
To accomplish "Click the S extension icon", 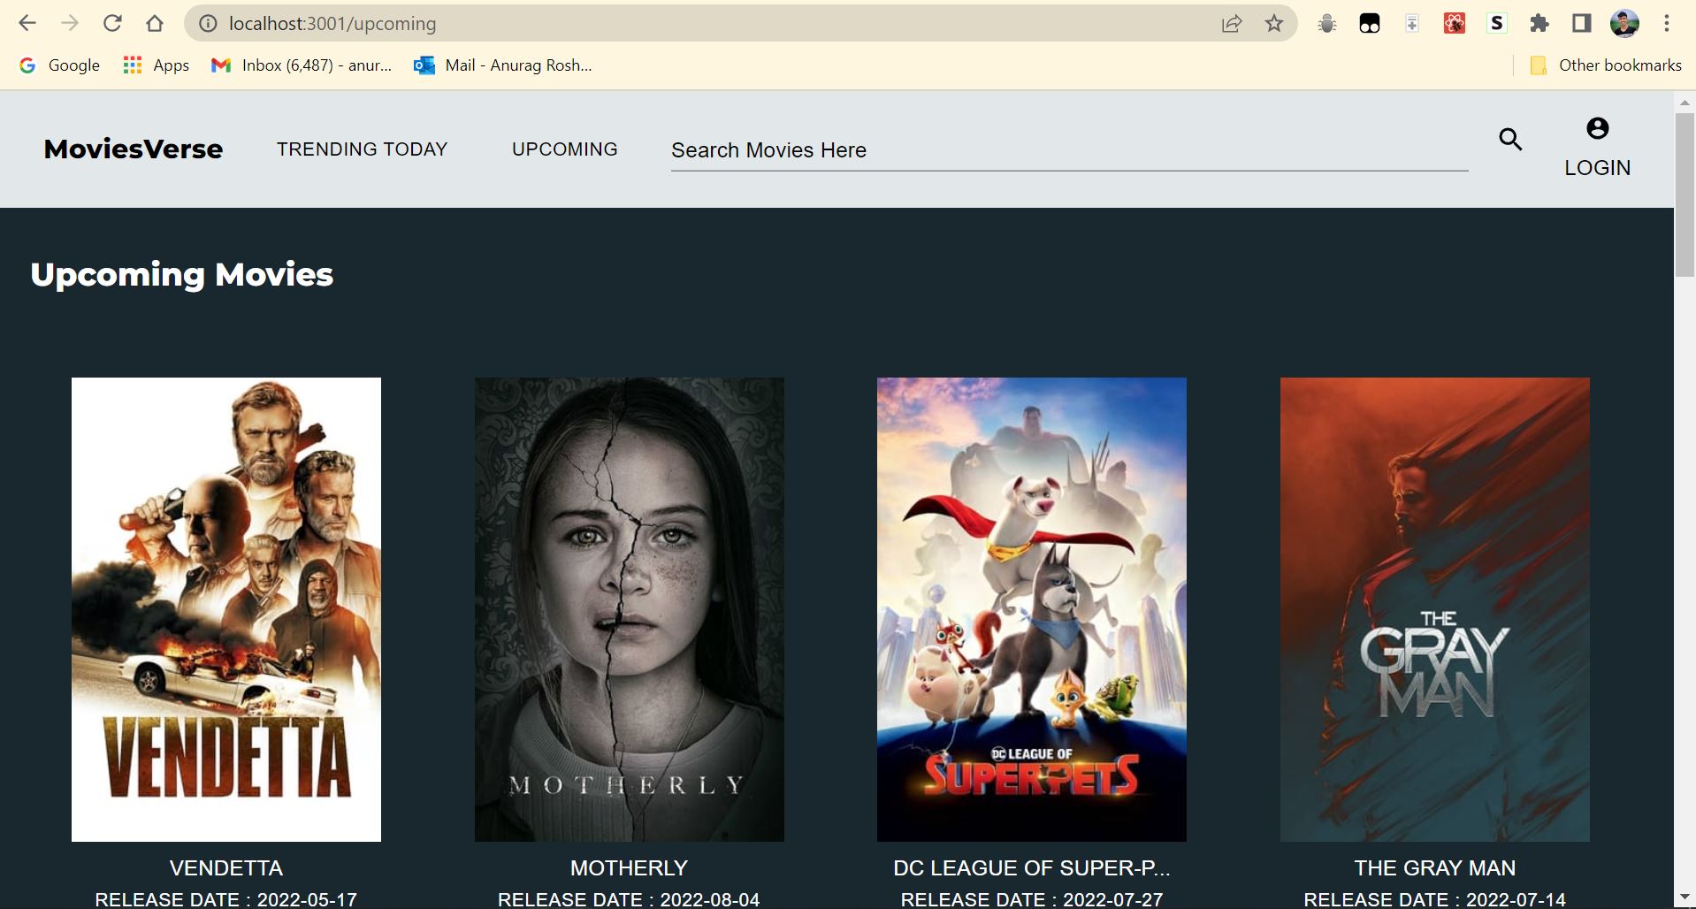I will pos(1497,24).
